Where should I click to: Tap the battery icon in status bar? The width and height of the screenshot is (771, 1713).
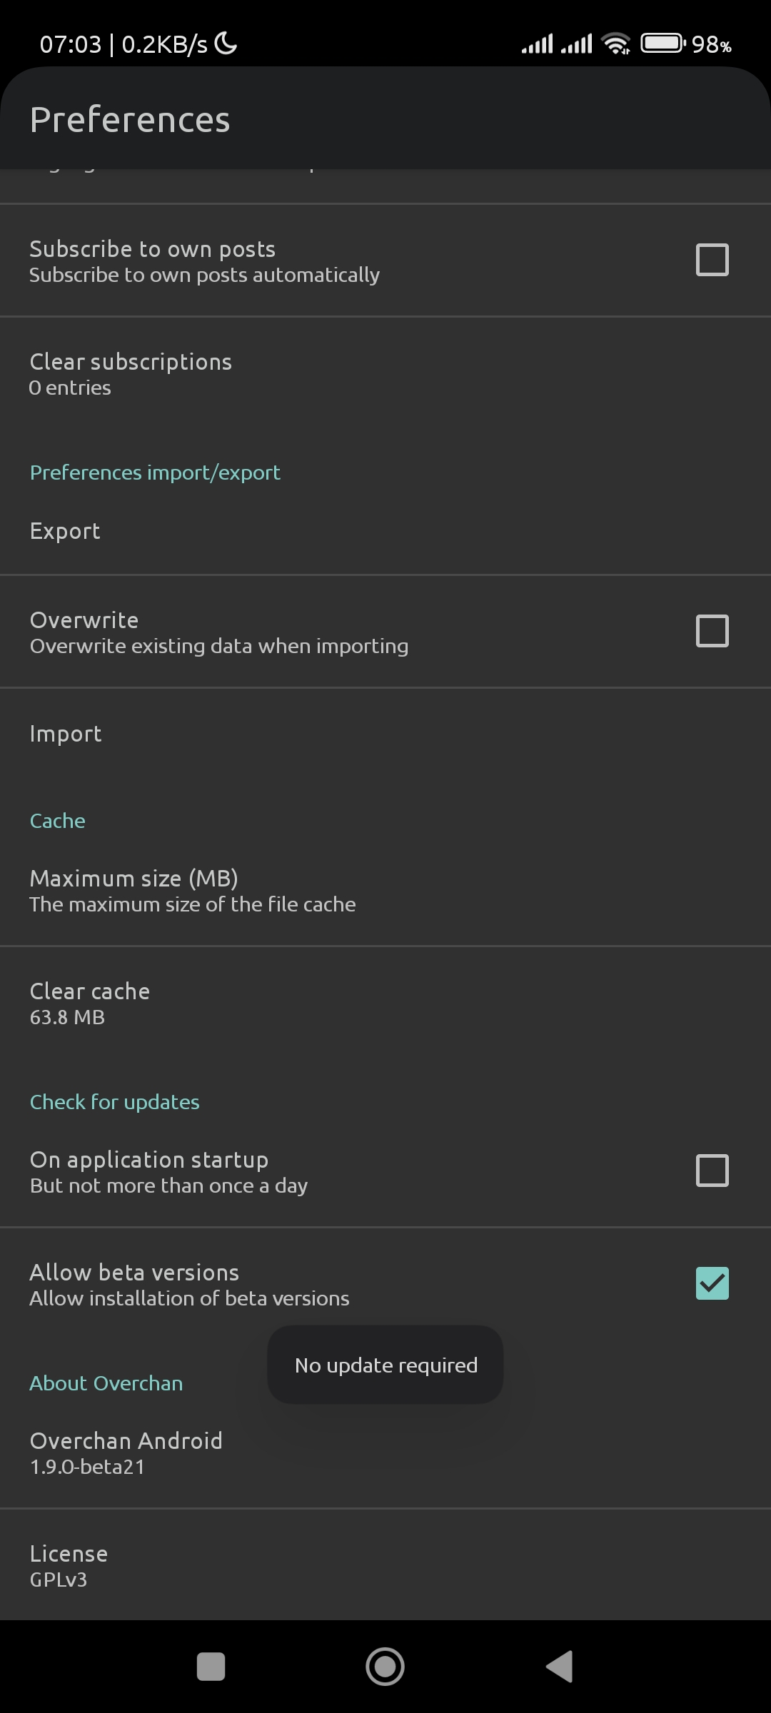(662, 44)
